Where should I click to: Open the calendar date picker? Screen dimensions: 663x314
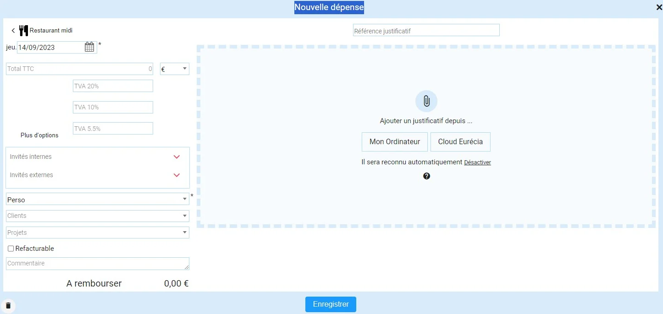click(x=89, y=46)
